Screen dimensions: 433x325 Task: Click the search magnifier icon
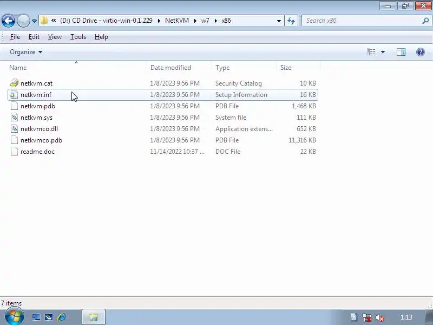pyautogui.click(x=425, y=21)
